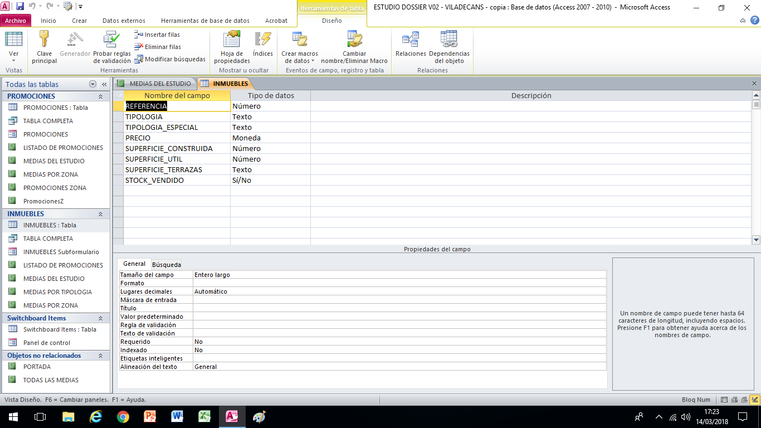The image size is (761, 428).
Task: Select the TIPOLOGIA field name cell
Action: tap(177, 117)
